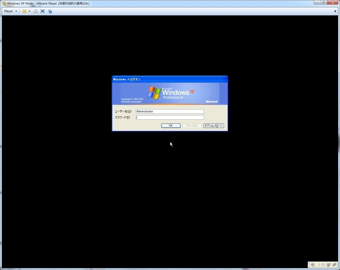340x270 pixels.
Task: Enter full screen mode via the toolbar icon
Action: click(x=42, y=11)
